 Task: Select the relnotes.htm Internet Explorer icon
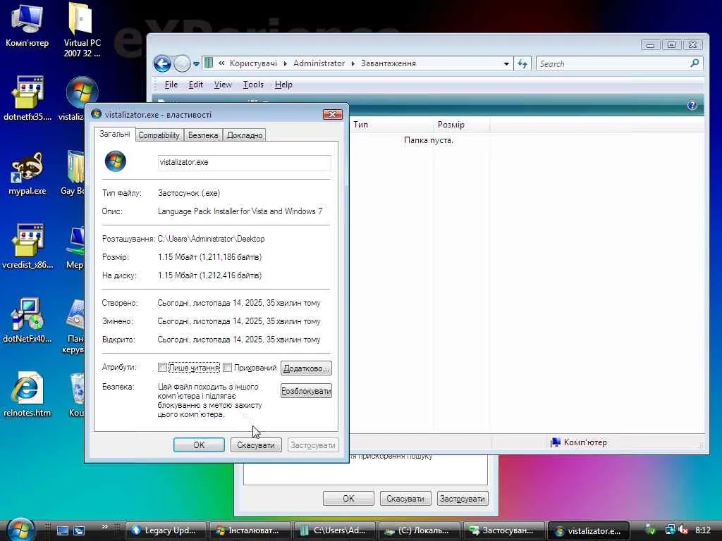click(x=27, y=394)
